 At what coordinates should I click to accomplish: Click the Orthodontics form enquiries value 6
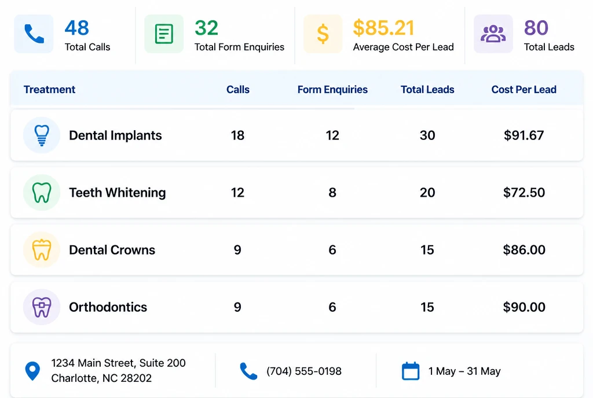click(x=332, y=307)
